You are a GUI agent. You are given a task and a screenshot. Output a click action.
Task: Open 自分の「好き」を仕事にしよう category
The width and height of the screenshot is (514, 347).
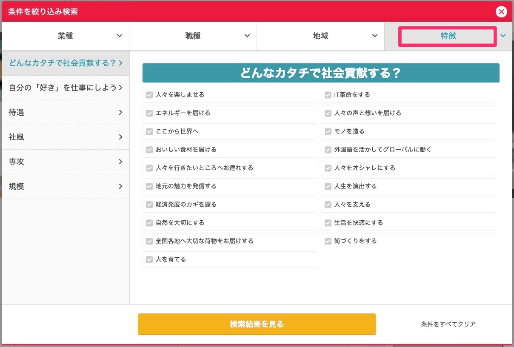pyautogui.click(x=66, y=88)
